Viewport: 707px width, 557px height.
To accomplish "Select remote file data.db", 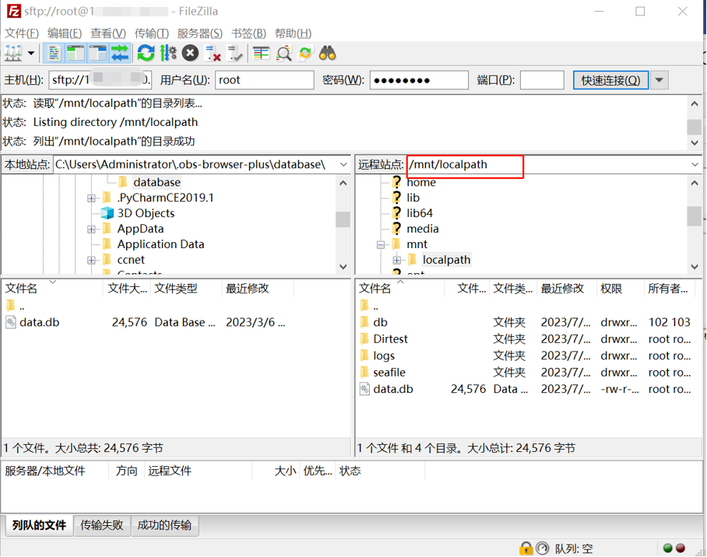I will tap(392, 390).
